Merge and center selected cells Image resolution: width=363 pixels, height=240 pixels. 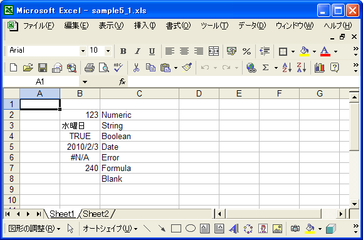coord(213,51)
